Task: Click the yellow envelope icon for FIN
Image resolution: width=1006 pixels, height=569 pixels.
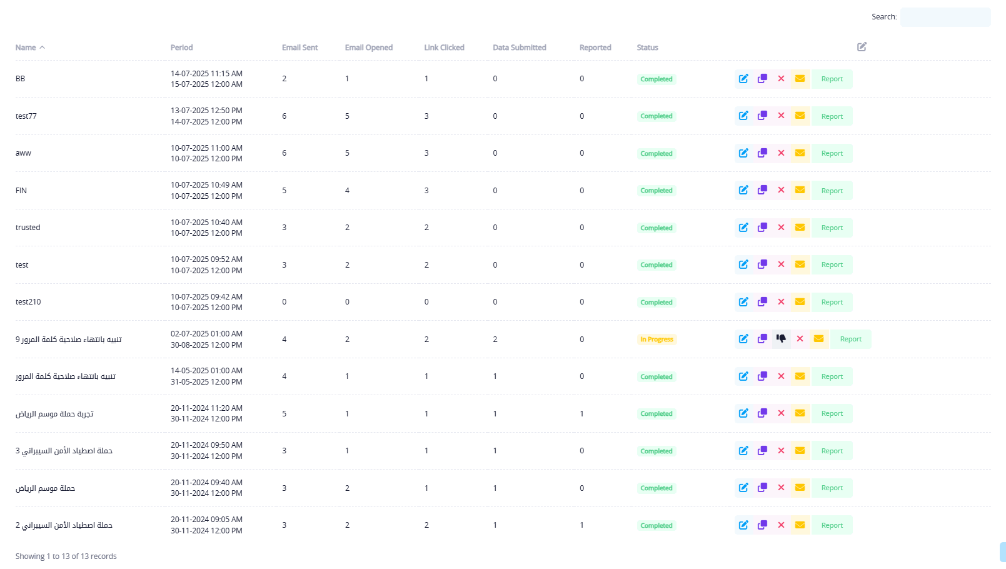Action: [x=800, y=190]
